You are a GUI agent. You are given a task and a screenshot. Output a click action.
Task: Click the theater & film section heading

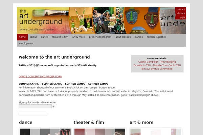(x=89, y=122)
